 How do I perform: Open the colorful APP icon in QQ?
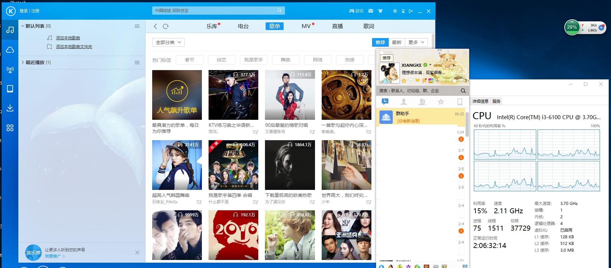[x=431, y=80]
